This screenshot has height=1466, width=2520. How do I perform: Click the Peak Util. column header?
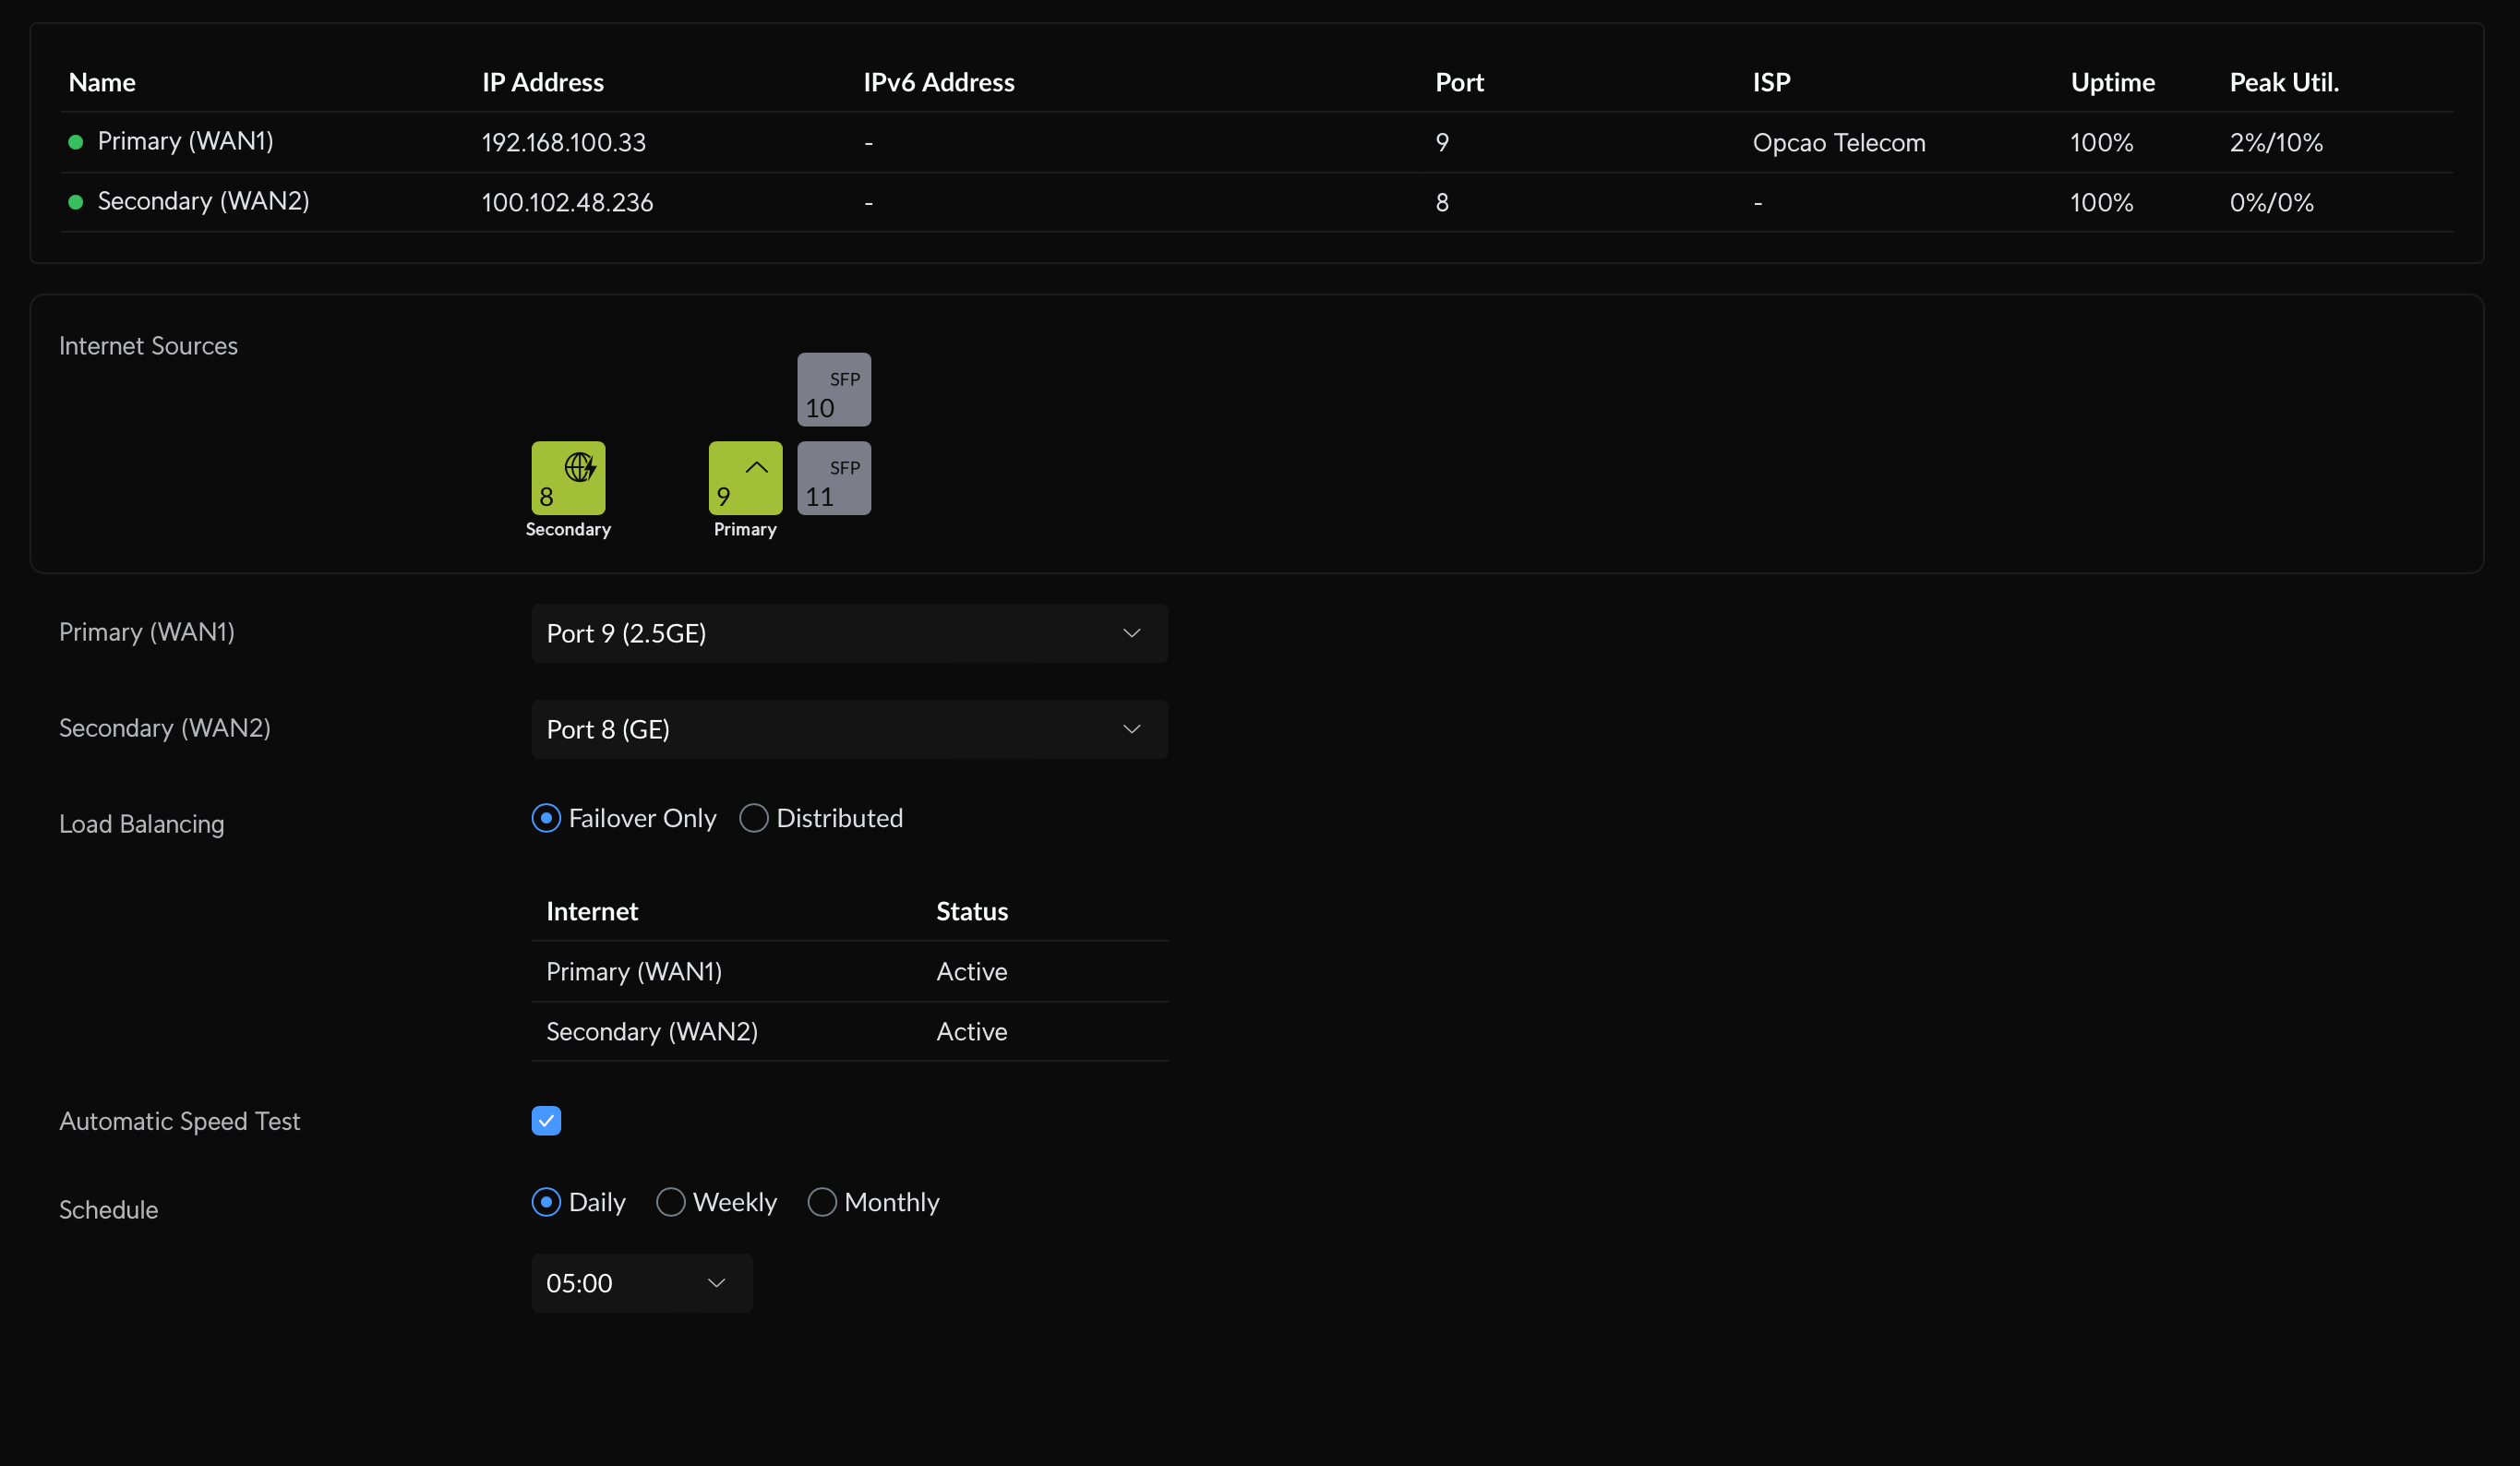[2283, 82]
